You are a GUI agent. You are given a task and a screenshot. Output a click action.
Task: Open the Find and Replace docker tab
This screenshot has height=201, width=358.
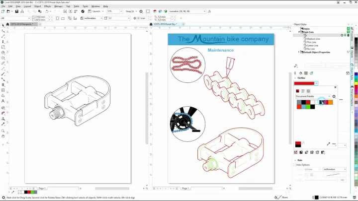coord(353,96)
